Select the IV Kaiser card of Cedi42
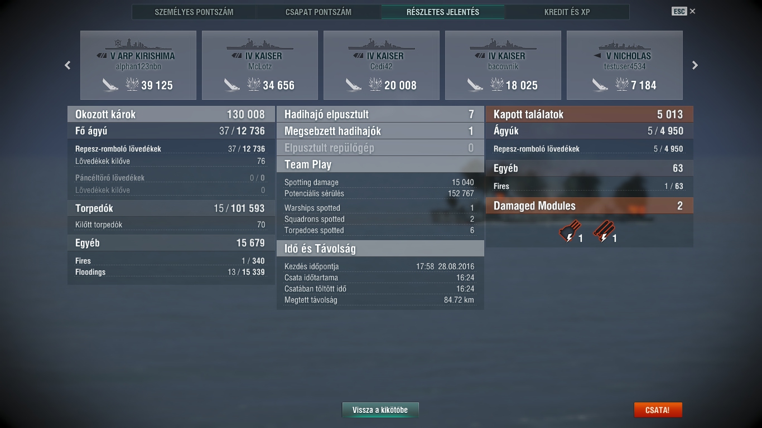Screen dimensions: 762x428 382,65
